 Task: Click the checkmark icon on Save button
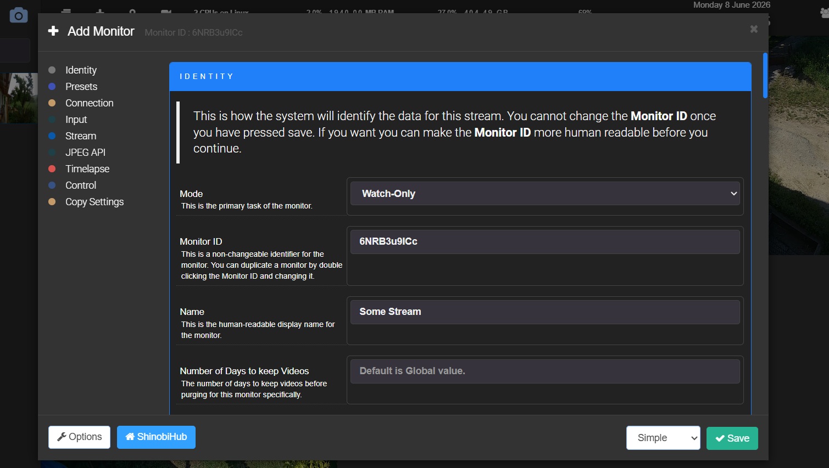720,438
